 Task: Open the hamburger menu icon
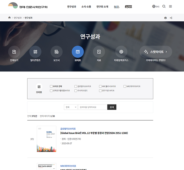coord(171,7)
